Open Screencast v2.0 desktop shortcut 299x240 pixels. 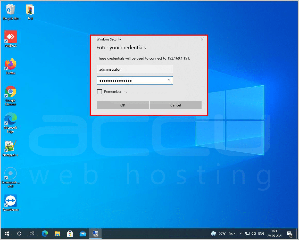pyautogui.click(x=11, y=177)
